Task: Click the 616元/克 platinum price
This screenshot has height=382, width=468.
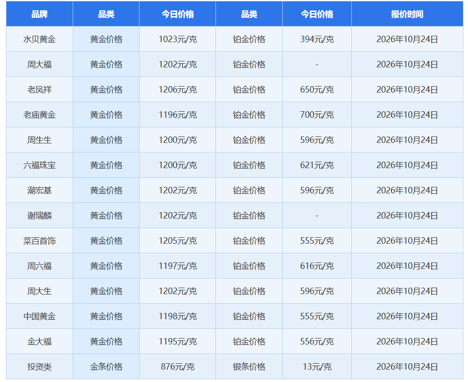Action: click(x=317, y=266)
